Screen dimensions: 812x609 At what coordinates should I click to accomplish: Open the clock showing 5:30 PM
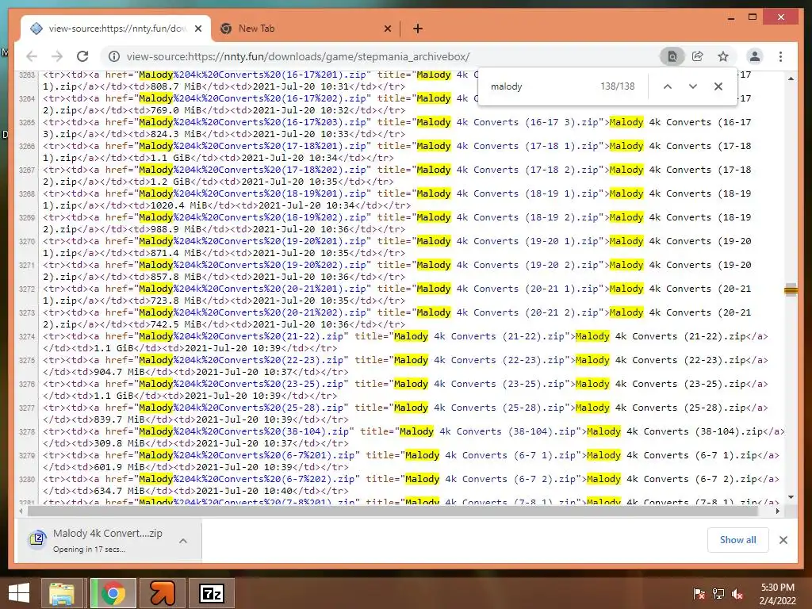777,594
